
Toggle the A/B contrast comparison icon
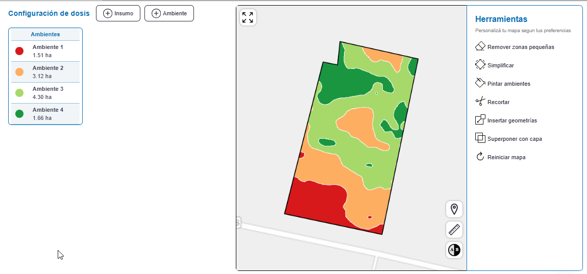tap(454, 250)
